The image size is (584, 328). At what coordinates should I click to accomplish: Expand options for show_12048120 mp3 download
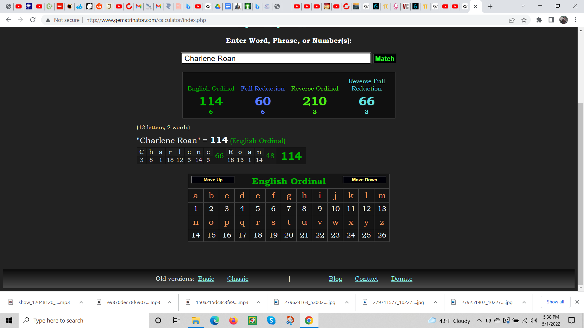pos(81,302)
